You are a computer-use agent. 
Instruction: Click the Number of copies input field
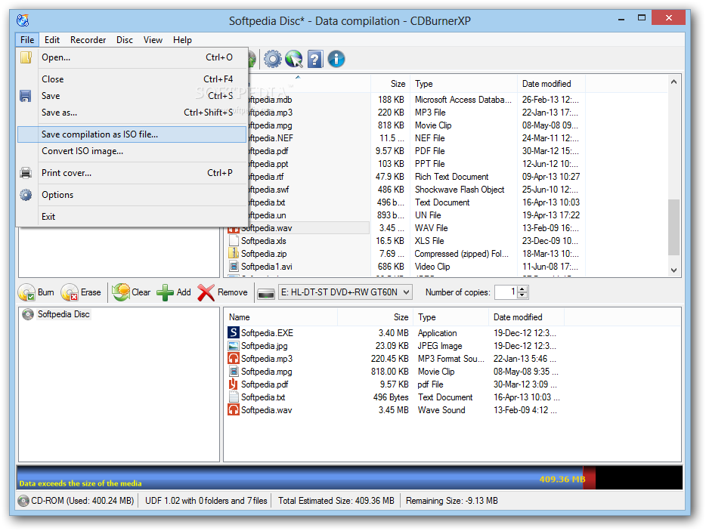506,292
